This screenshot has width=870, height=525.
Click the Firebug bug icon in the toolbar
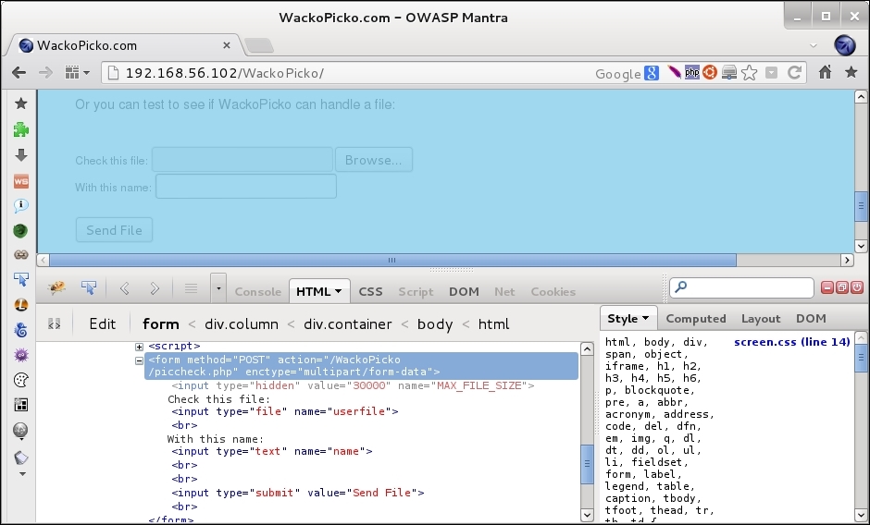click(56, 287)
